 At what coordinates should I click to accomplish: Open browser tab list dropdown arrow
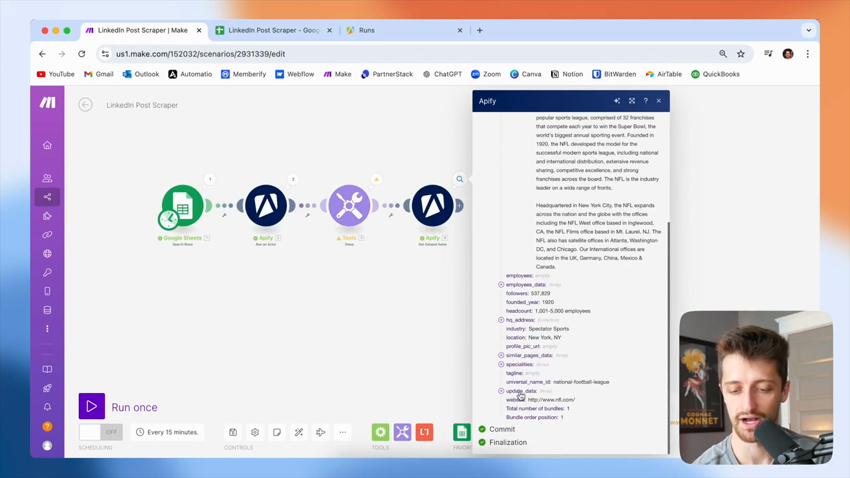pos(809,30)
